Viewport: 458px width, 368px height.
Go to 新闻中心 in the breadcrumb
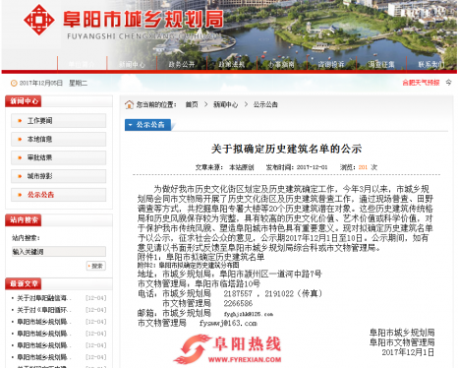[x=226, y=104]
